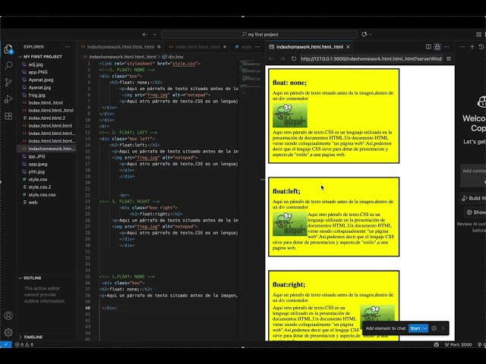This screenshot has height=364, width=486.
Task: Click the Explorer more actions ellipsis
Action: pyautogui.click(x=68, y=47)
